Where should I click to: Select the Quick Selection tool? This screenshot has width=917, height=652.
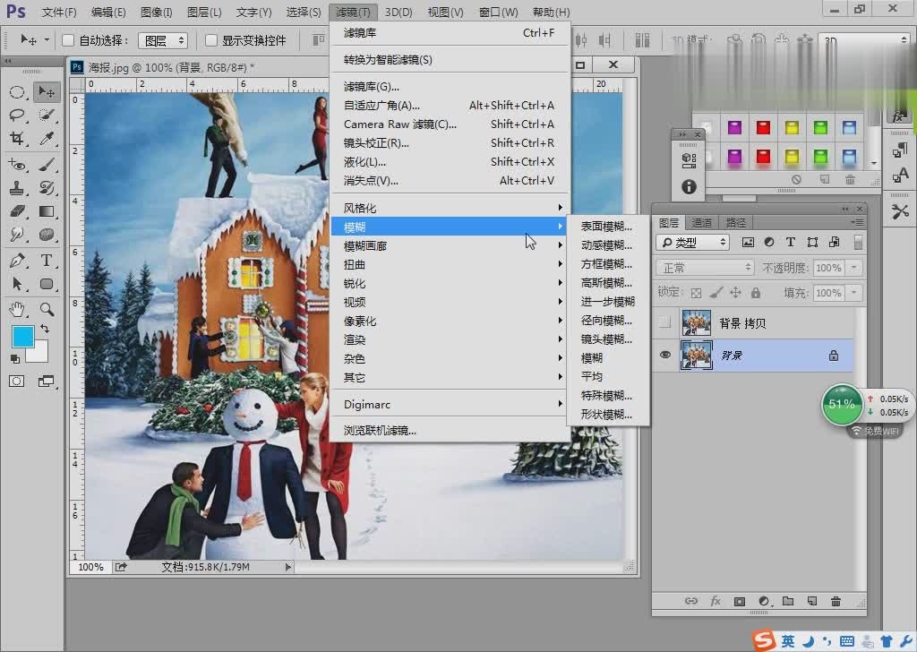point(47,115)
